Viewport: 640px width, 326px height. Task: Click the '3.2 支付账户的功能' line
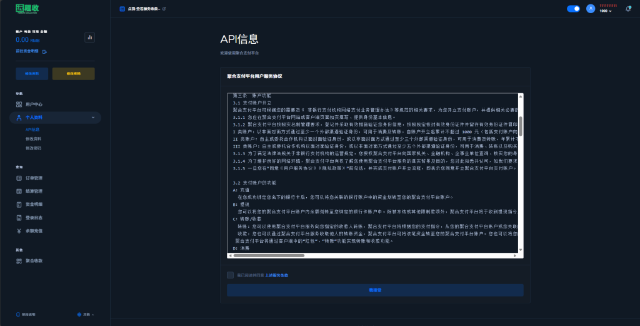pos(255,183)
